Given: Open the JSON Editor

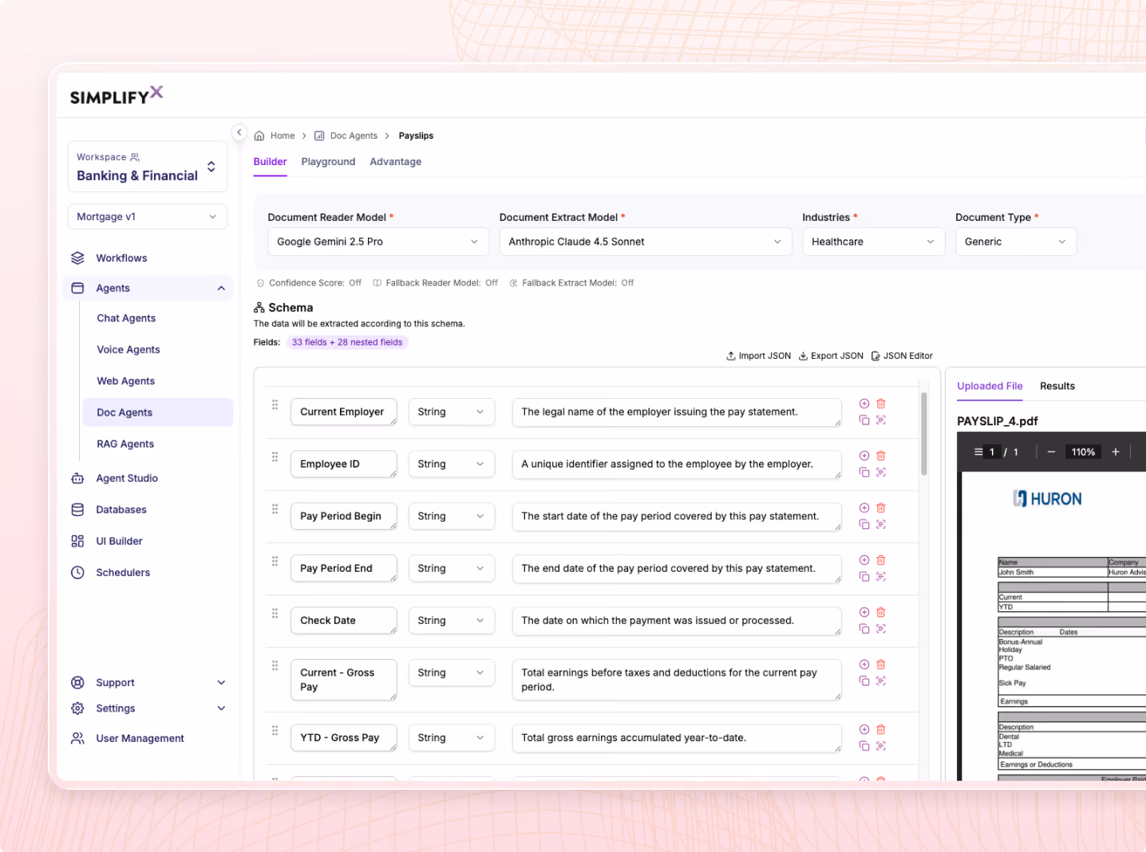Looking at the screenshot, I should pyautogui.click(x=902, y=356).
